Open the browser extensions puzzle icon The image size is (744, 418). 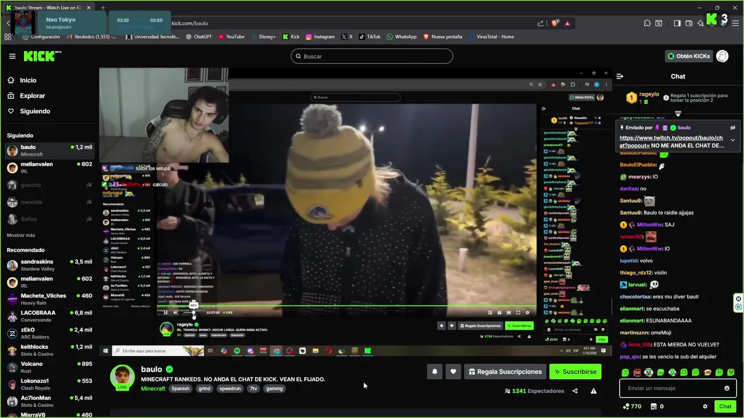click(647, 23)
